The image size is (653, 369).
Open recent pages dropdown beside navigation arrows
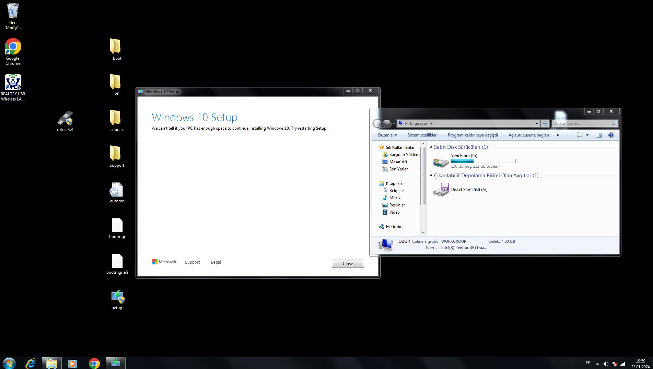click(394, 124)
